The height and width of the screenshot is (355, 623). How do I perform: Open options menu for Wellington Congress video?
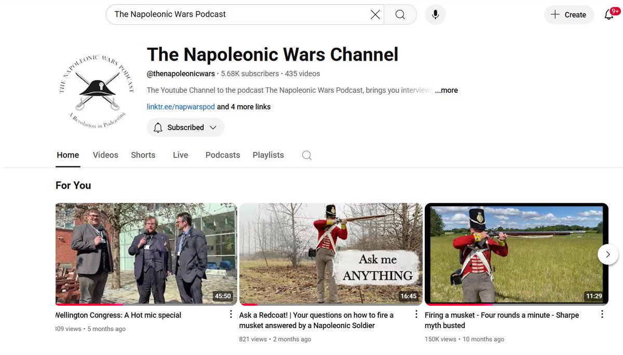point(231,314)
